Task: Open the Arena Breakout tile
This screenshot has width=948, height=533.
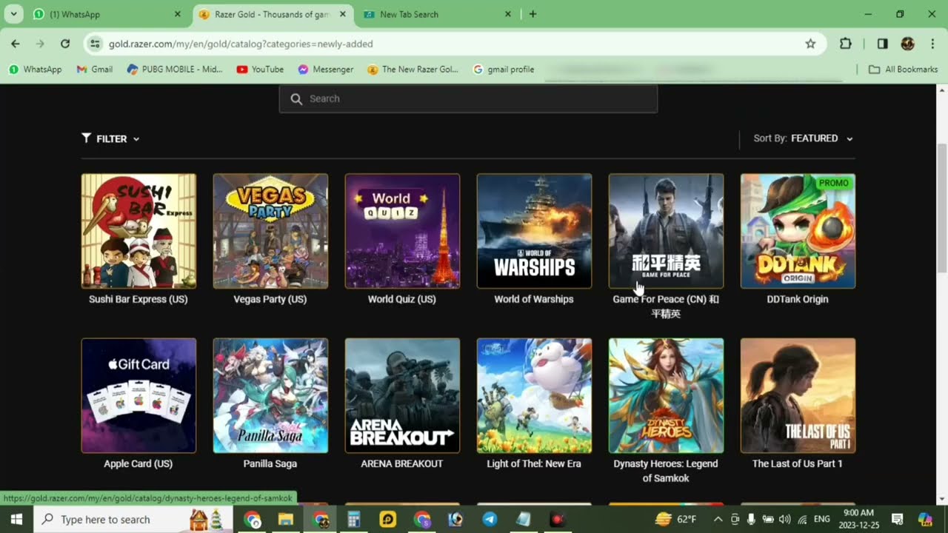Action: (402, 395)
